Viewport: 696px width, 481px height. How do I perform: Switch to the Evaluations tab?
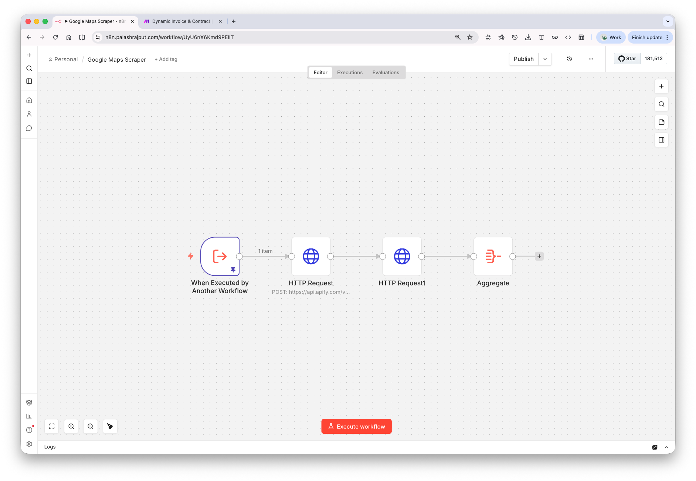coord(386,72)
